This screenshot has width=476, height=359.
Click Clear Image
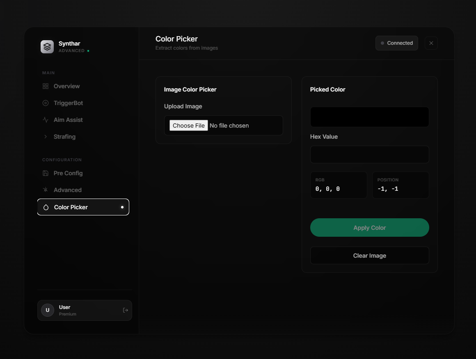369,255
